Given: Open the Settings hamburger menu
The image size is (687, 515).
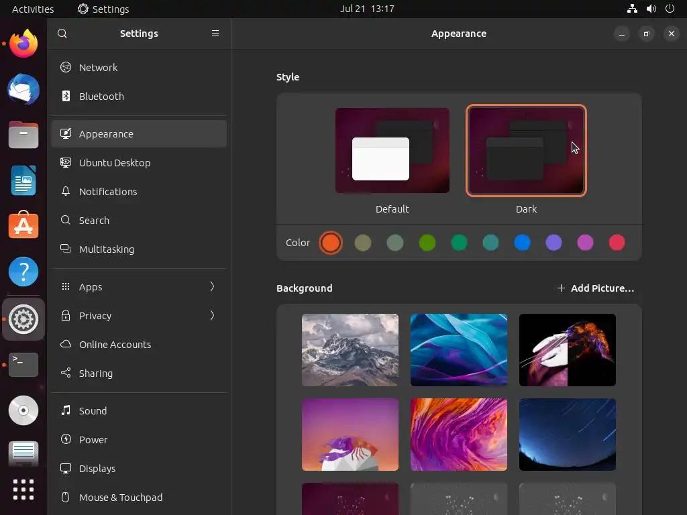Looking at the screenshot, I should 215,34.
